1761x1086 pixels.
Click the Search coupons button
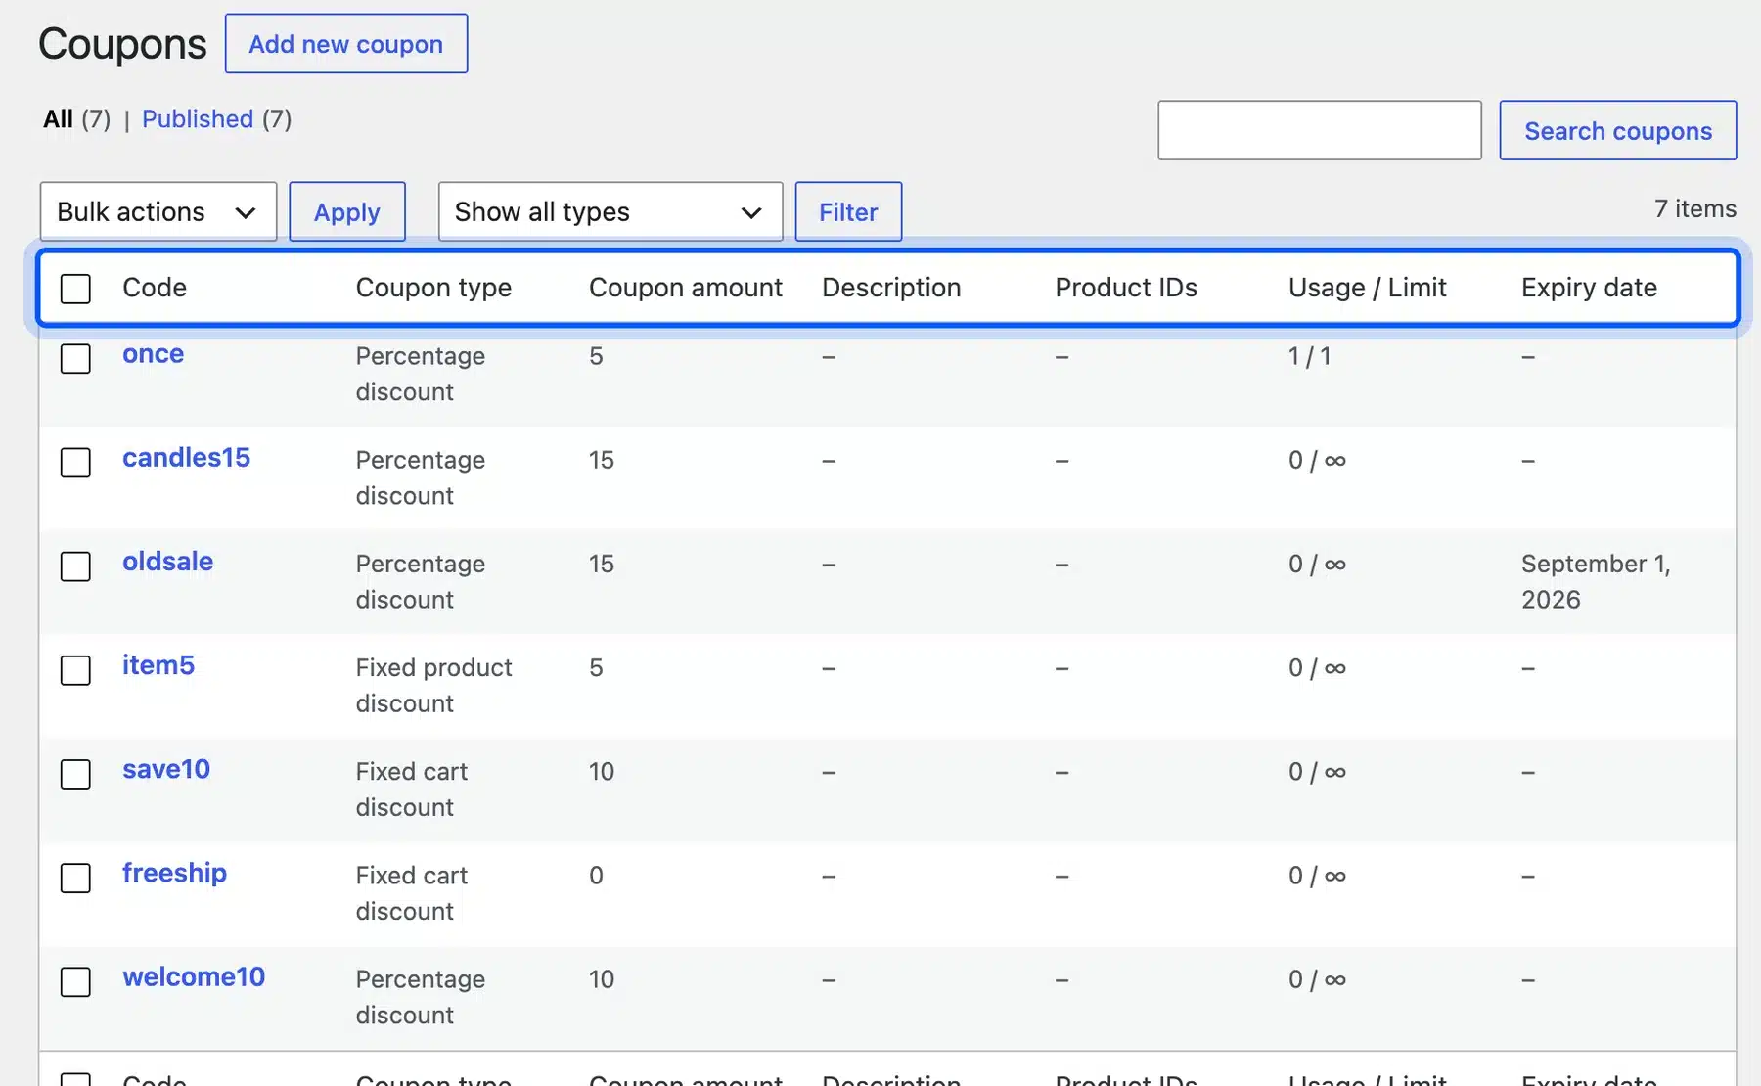pos(1618,130)
